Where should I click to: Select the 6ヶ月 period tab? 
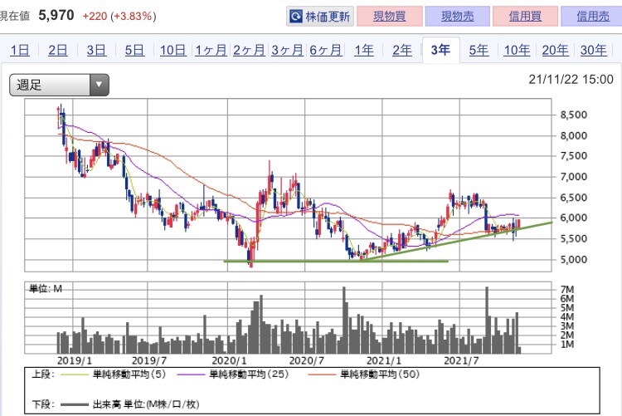pos(326,50)
